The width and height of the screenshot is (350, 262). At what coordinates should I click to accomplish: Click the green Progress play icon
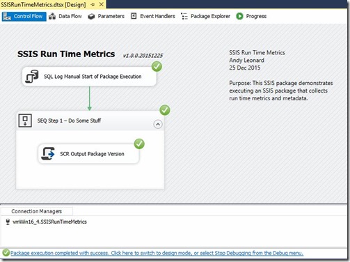click(x=239, y=16)
